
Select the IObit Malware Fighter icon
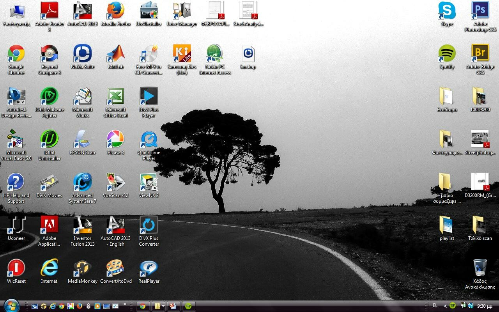click(x=50, y=97)
